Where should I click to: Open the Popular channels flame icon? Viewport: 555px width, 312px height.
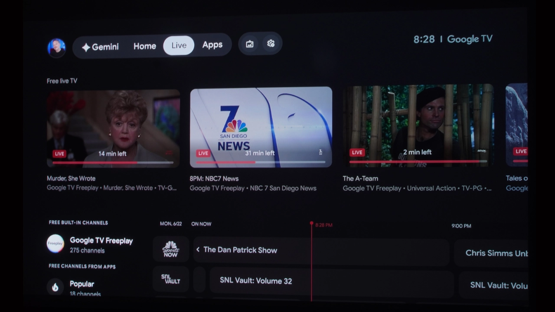tap(55, 287)
